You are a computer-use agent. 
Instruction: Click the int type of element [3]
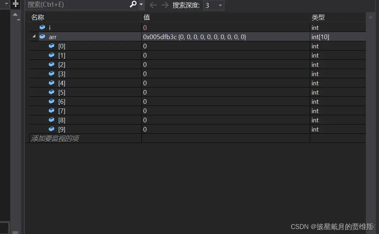[315, 74]
